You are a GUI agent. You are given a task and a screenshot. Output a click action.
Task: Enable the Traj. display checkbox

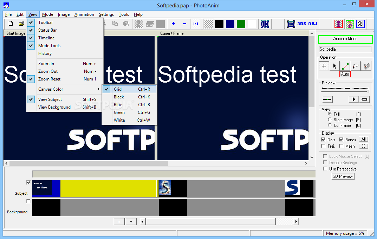[x=323, y=146]
